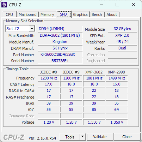
Task: Switch to the Mainboard tab
Action: (x=27, y=14)
